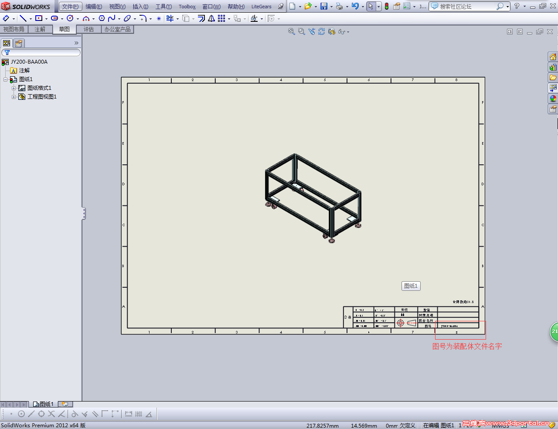Toggle the Angle snap
Screen dimensions: 558x429
[149, 414]
